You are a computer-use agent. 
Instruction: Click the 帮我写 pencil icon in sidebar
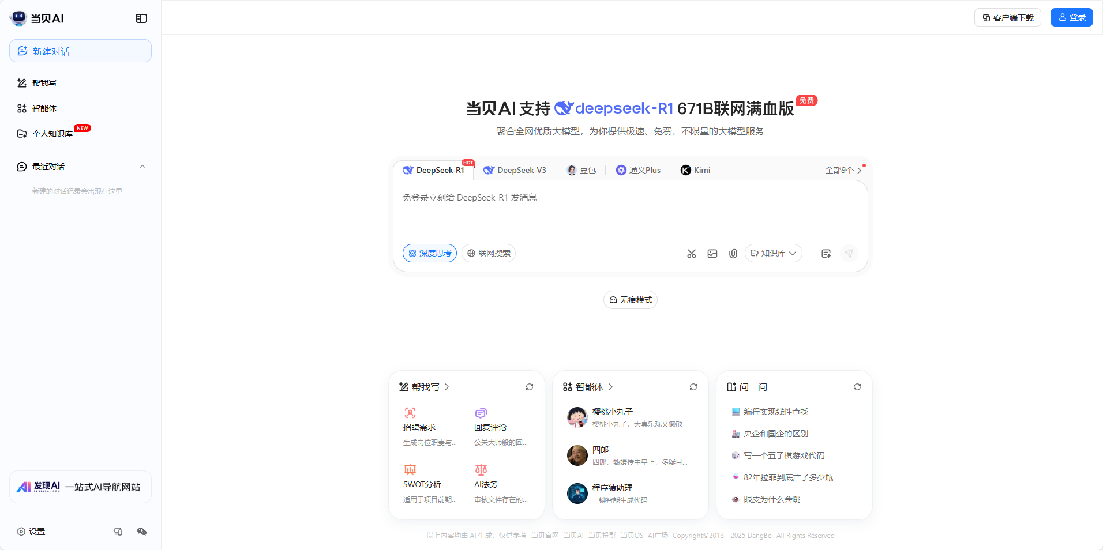point(22,83)
